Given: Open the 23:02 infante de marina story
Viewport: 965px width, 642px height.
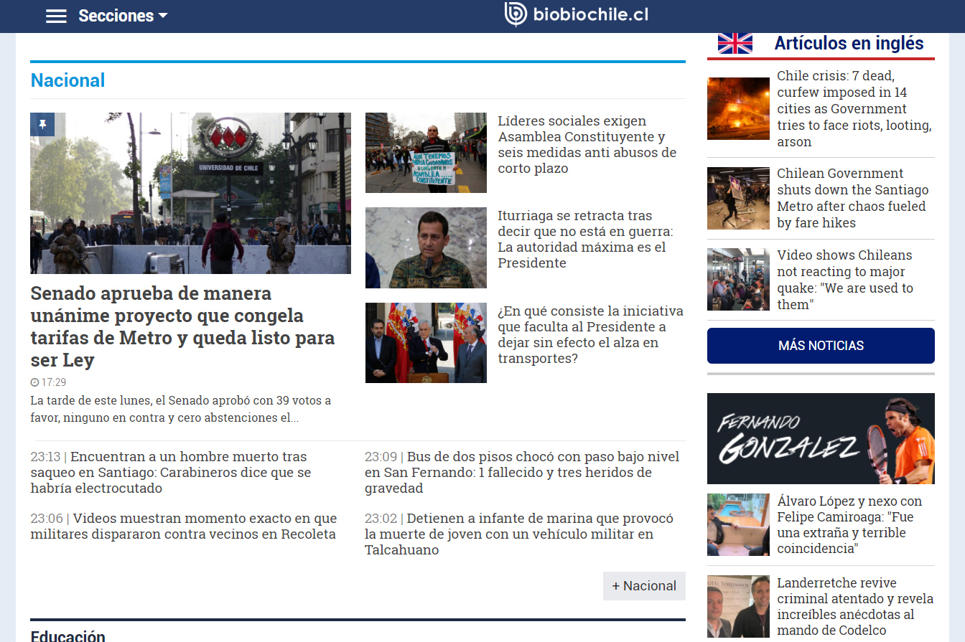Looking at the screenshot, I should point(519,534).
